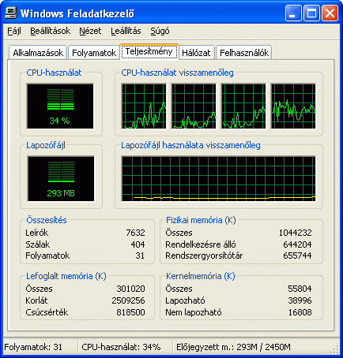Click the window resize grip in status bar

(335, 349)
